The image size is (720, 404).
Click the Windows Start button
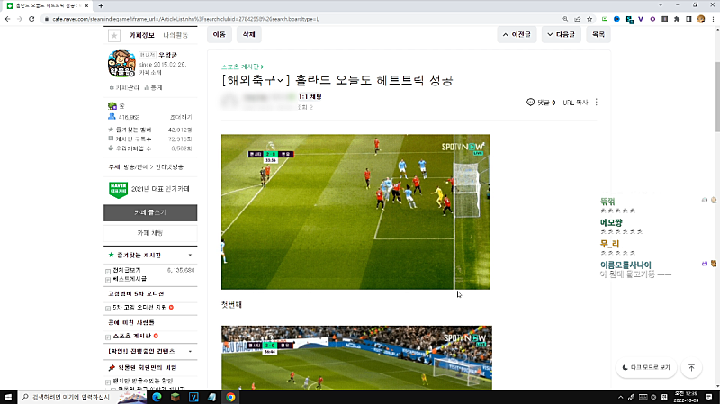coord(8,397)
